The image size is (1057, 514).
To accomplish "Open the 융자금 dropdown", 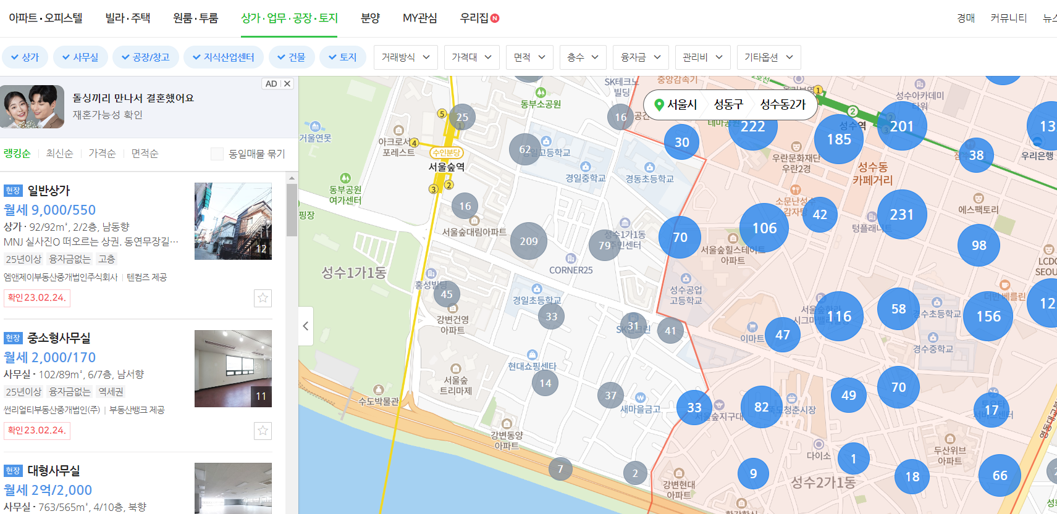I will click(641, 57).
